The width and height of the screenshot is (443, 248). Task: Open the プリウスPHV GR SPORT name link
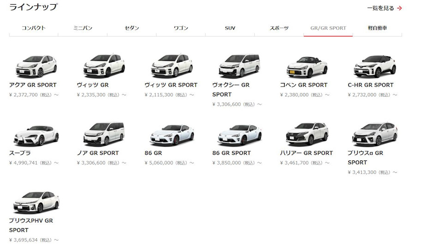tap(31, 225)
